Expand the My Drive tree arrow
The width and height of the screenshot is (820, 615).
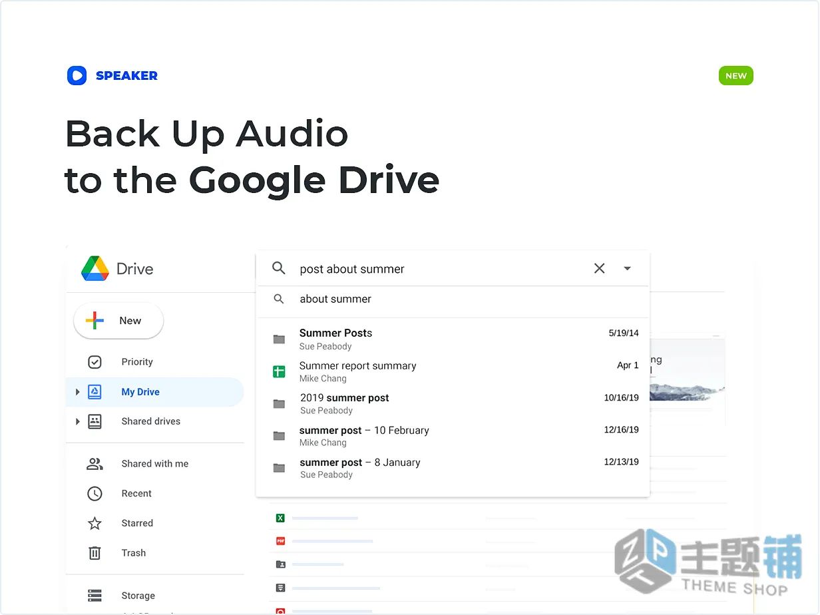click(x=78, y=392)
